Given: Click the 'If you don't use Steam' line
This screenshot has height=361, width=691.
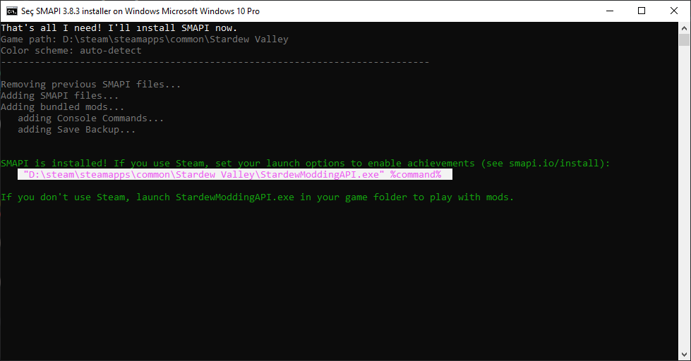Looking at the screenshot, I should [258, 197].
